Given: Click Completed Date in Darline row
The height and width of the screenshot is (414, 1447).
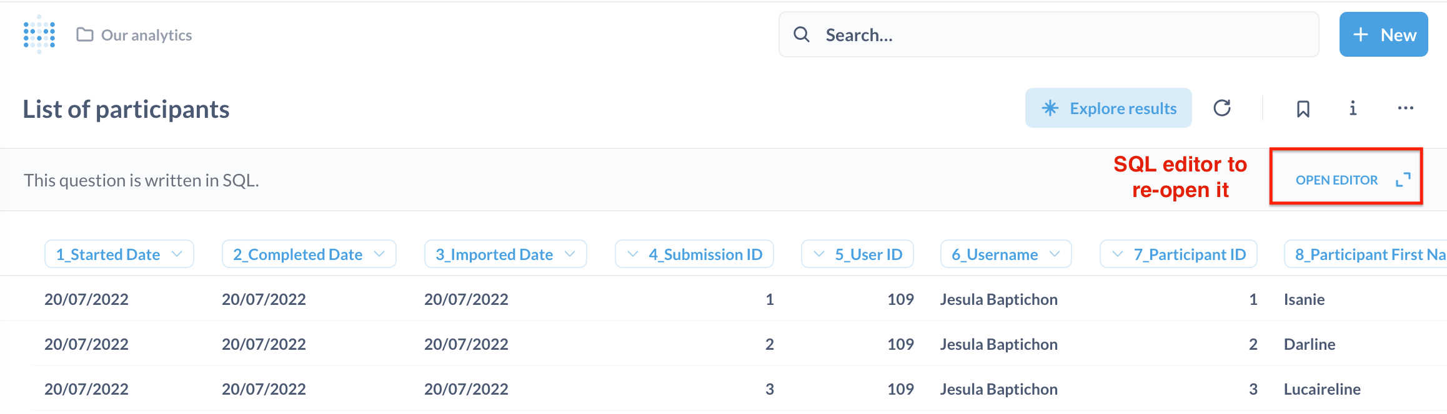Looking at the screenshot, I should (x=264, y=344).
